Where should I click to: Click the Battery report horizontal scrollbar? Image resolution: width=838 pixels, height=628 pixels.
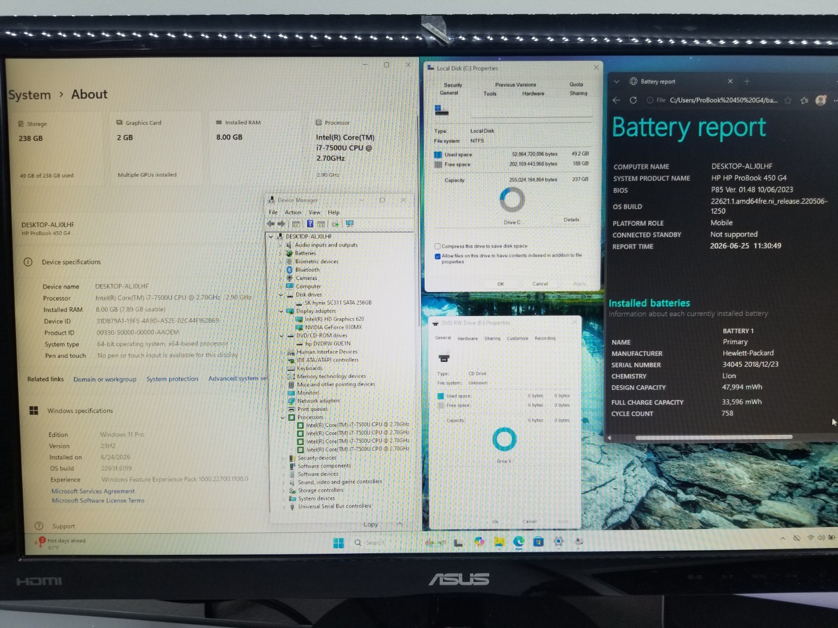click(x=713, y=437)
